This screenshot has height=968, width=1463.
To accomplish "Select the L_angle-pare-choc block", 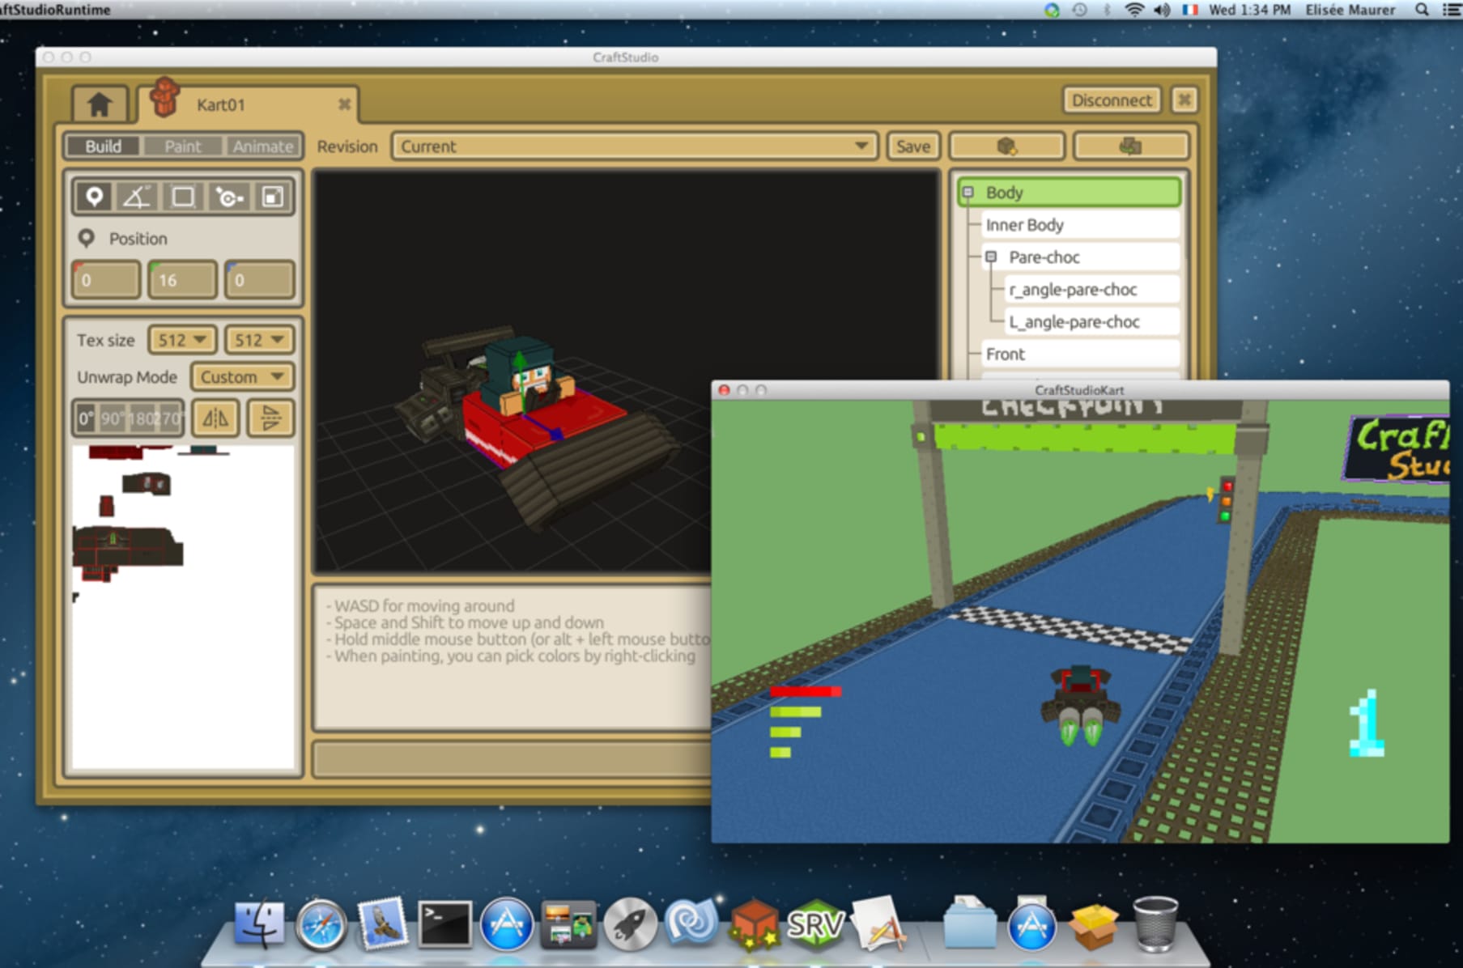I will point(1091,322).
